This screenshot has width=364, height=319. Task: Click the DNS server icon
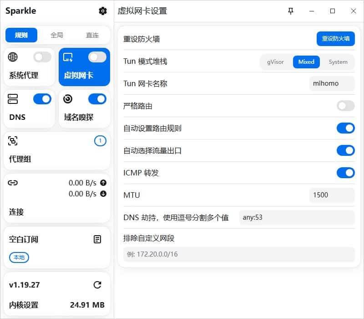pos(13,99)
